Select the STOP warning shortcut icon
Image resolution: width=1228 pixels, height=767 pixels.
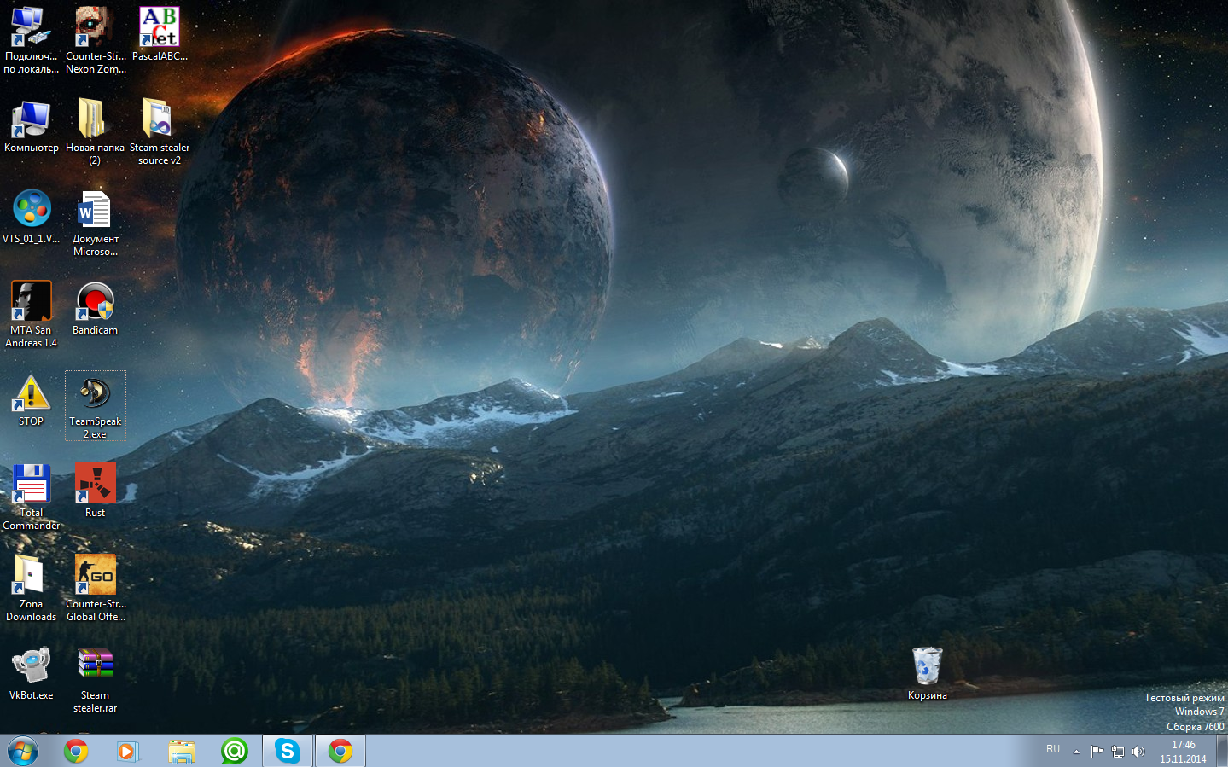31,399
